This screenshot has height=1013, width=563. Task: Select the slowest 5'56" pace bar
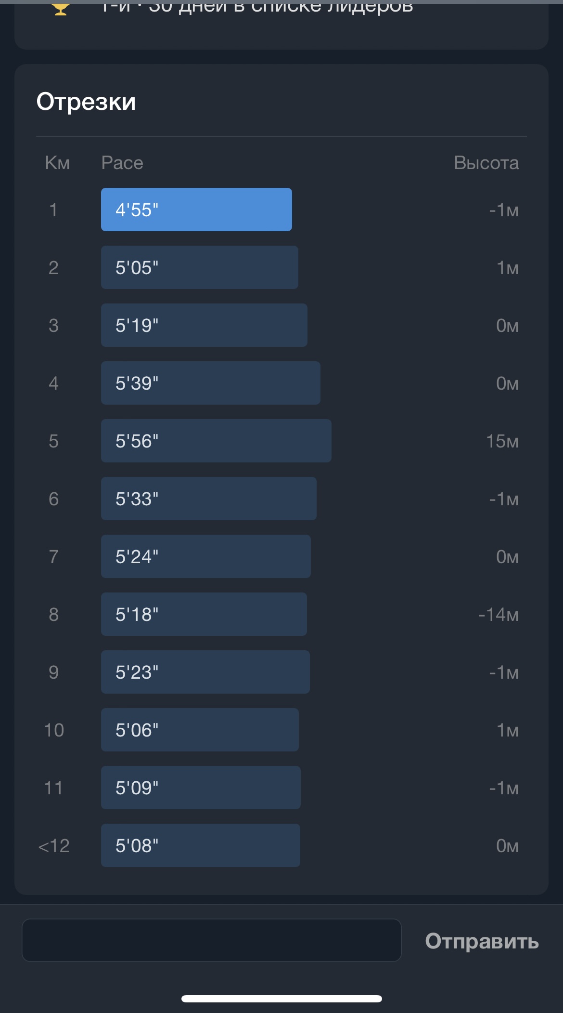click(216, 441)
